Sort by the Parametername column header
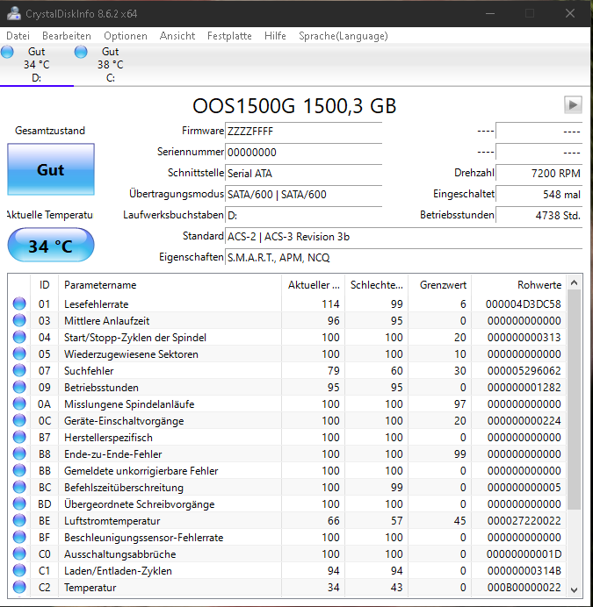 170,285
